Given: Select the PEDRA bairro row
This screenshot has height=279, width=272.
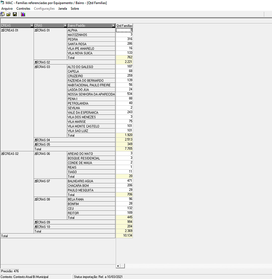Looking at the screenshot, I should 91,39.
